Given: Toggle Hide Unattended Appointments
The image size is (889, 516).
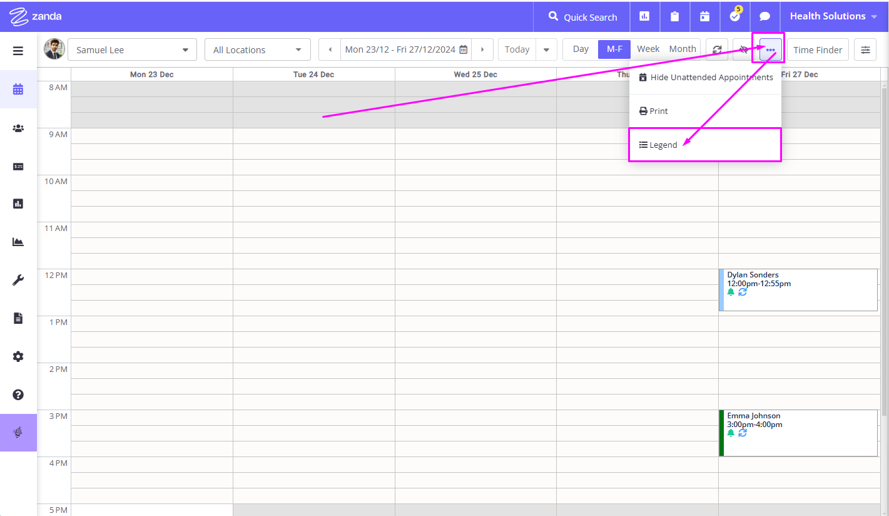Looking at the screenshot, I should (705, 77).
